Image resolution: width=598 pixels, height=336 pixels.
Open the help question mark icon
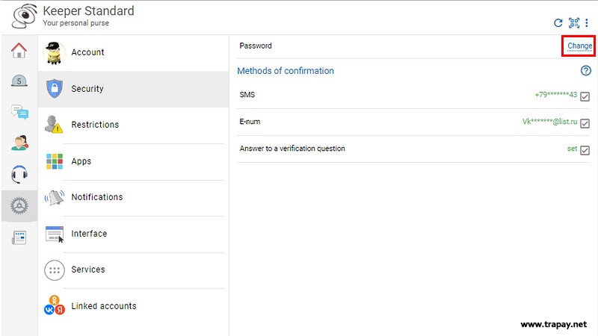(586, 71)
